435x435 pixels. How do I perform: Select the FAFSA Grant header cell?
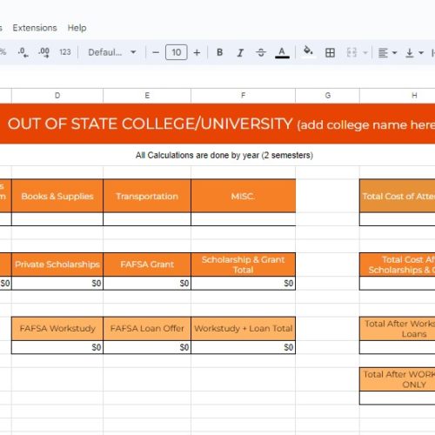click(x=147, y=264)
